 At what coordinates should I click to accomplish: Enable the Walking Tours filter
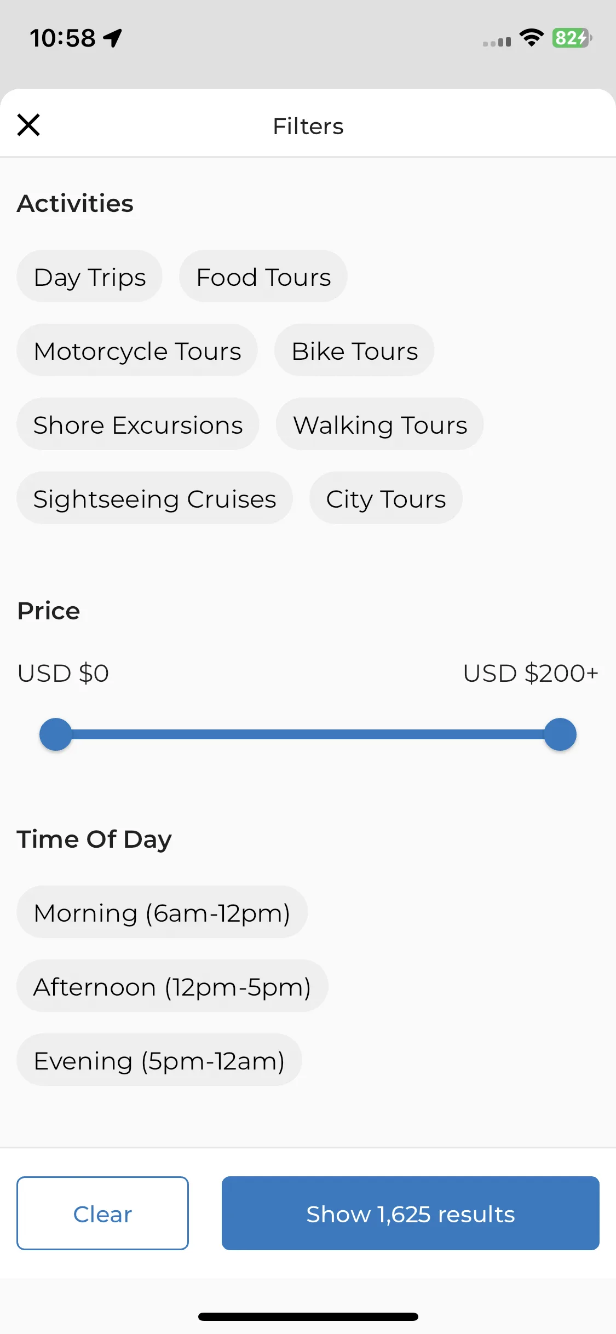pos(380,424)
